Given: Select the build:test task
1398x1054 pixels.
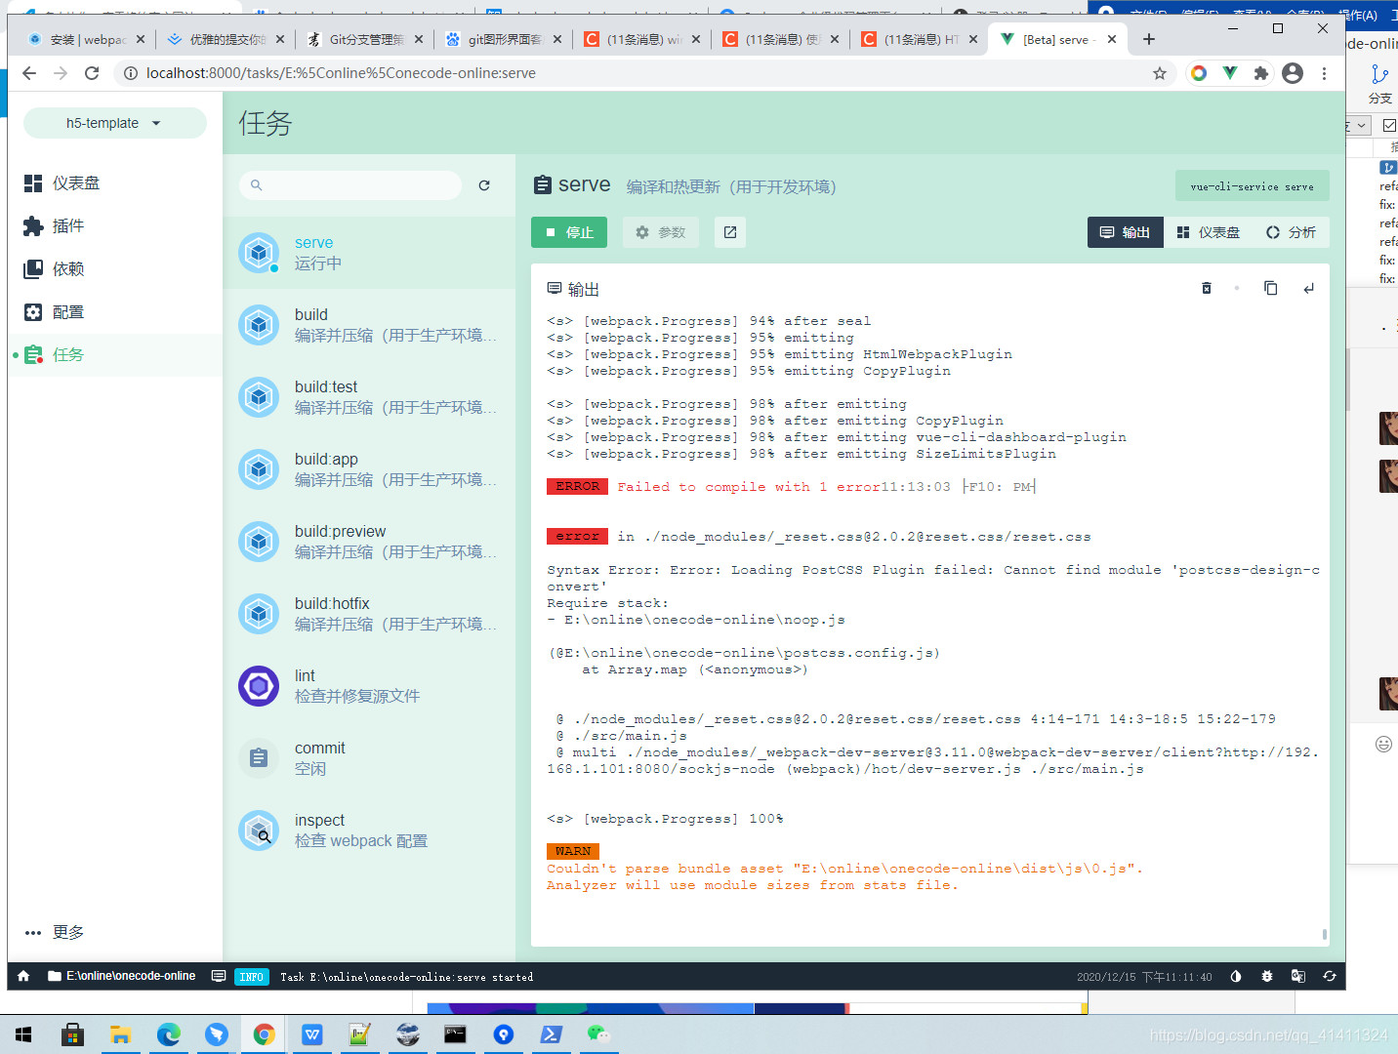Looking at the screenshot, I should [369, 397].
